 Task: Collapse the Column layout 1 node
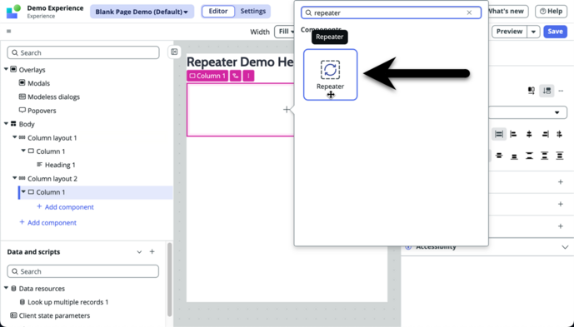15,137
